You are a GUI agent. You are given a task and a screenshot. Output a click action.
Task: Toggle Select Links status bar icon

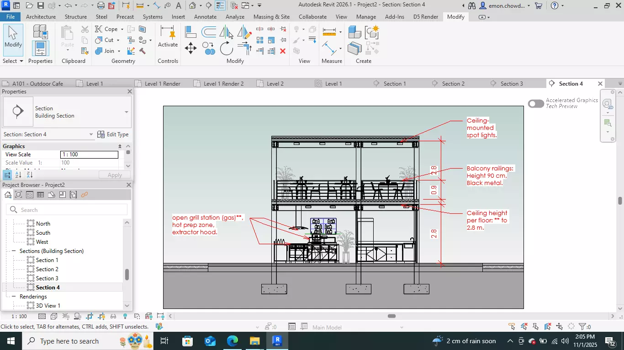tap(513, 327)
